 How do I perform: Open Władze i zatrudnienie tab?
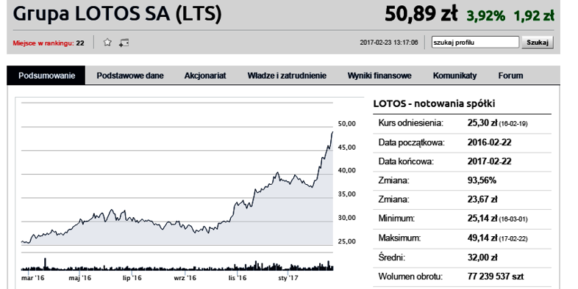tap(287, 76)
